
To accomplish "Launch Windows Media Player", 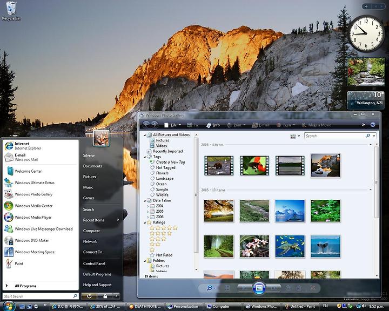I will point(41,217).
